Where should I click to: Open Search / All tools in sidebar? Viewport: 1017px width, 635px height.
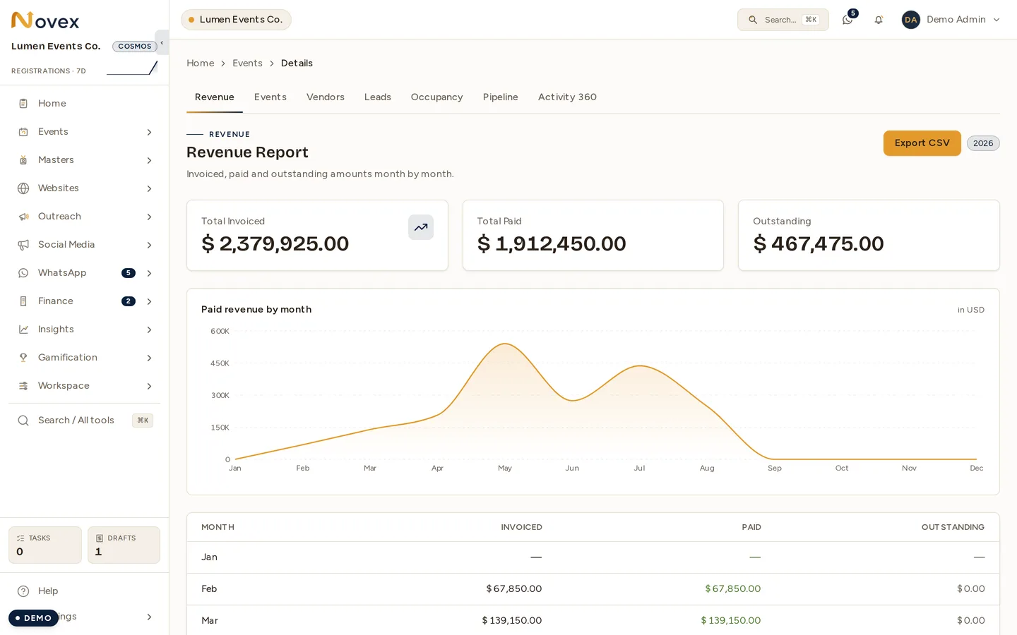click(x=85, y=421)
